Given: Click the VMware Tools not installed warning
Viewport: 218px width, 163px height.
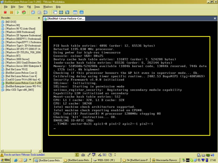Looking at the screenshot, I should point(23,155).
